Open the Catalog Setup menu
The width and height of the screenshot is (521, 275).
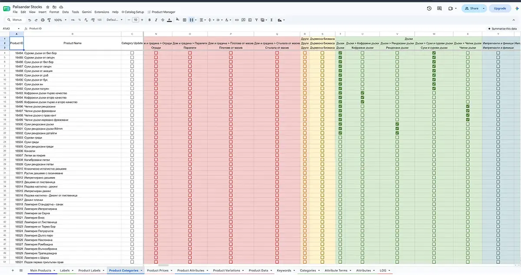click(133, 12)
